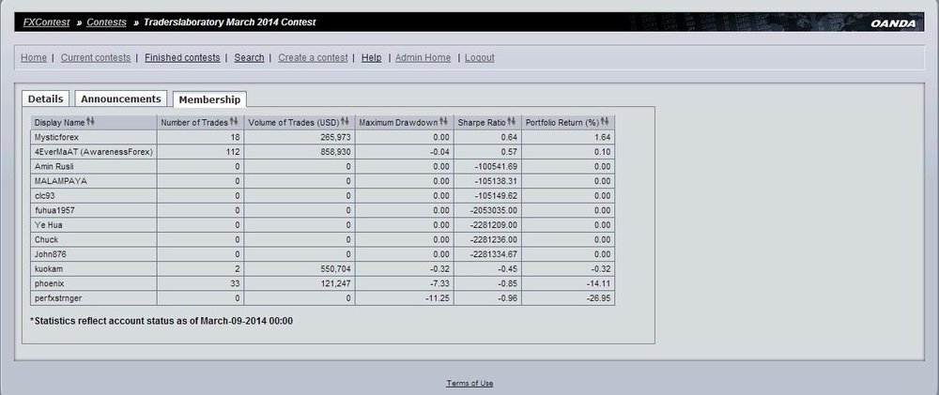Click the Traderslaboratory March 2014 Contest title
Viewport: 939px width, 395px height.
pyautogui.click(x=229, y=23)
